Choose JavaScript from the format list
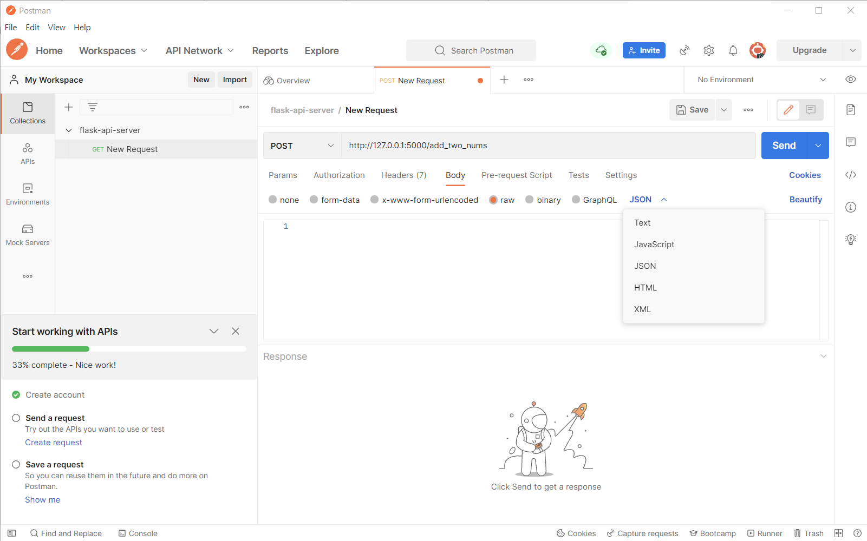867x541 pixels. pyautogui.click(x=693, y=245)
